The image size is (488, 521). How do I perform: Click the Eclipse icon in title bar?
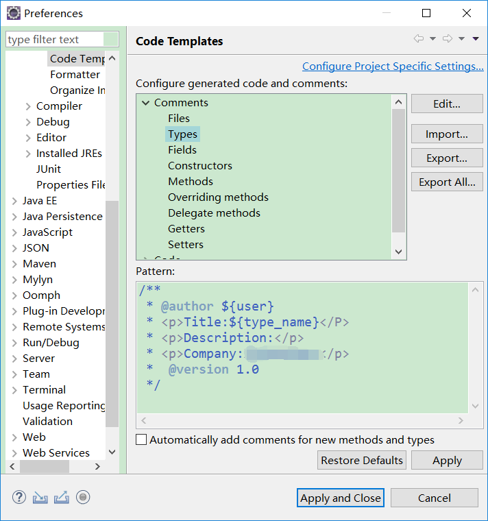[13, 13]
